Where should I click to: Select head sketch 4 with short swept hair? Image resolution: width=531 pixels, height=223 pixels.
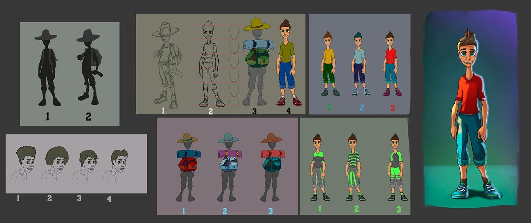point(117,167)
